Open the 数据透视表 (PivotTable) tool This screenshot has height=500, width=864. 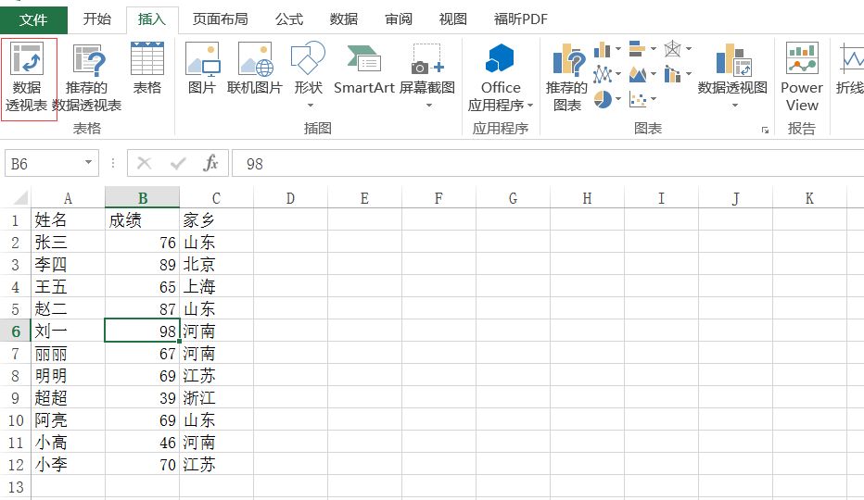[27, 77]
